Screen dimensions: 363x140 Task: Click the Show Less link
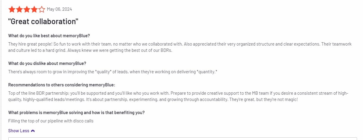tap(19, 131)
